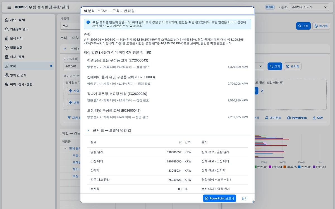
Task: Click the 2026-05 legend swatch
Action: (285, 167)
